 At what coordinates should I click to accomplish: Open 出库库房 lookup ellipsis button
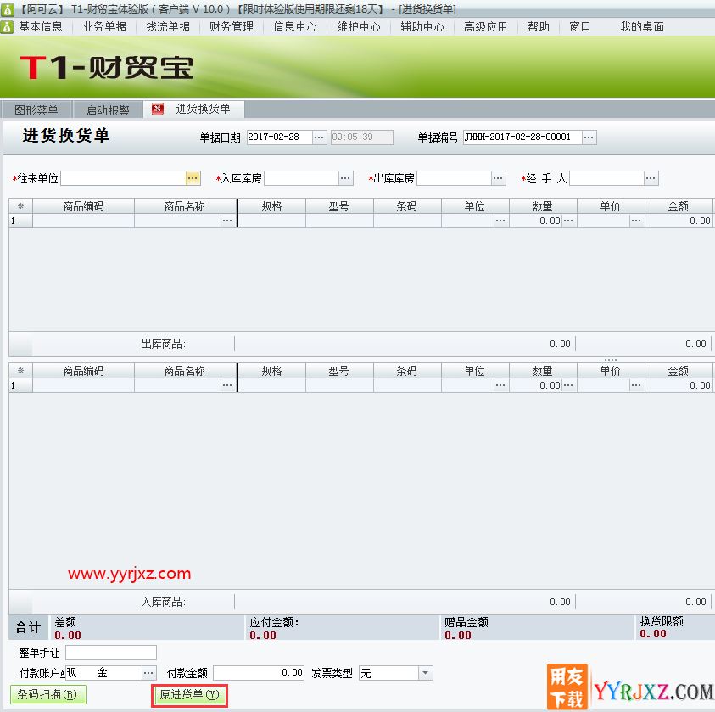(499, 178)
